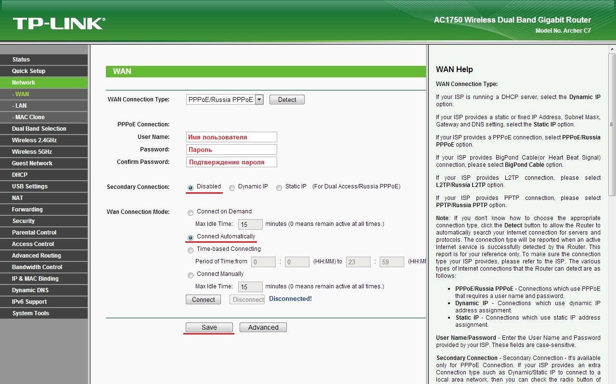This screenshot has height=384, width=616.
Task: Go to the LAN submenu
Action: coord(21,106)
